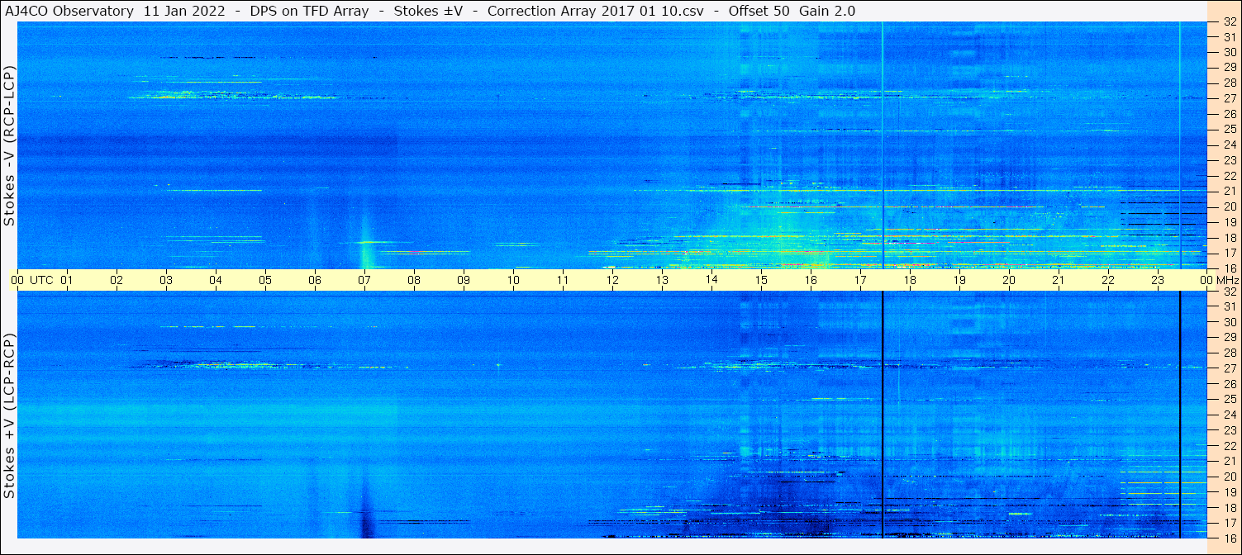Image resolution: width=1242 pixels, height=555 pixels.
Task: Click the 08 hour marker on time axis
Action: coord(414,280)
